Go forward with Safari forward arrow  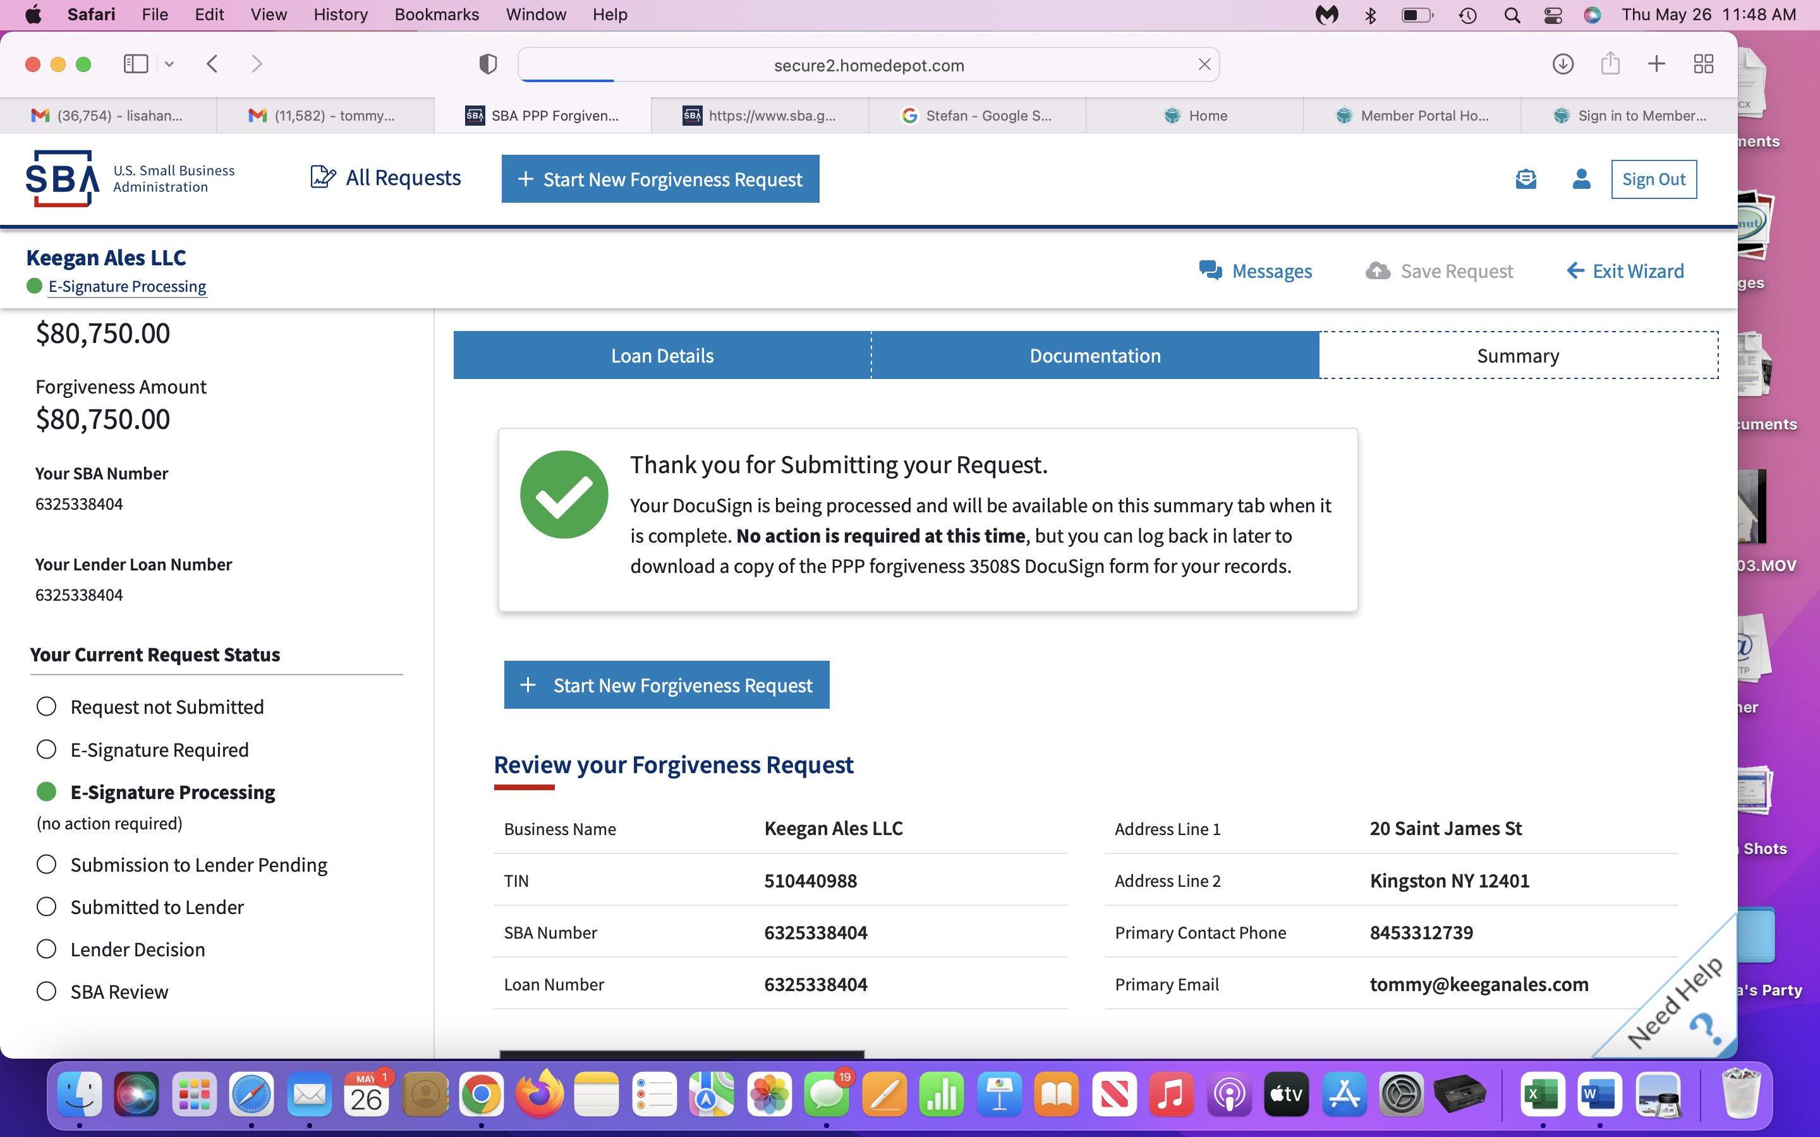pyautogui.click(x=257, y=64)
